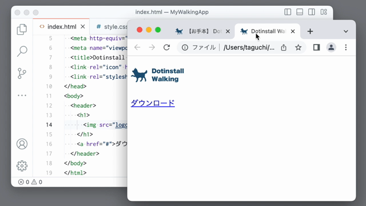The image size is (366, 206).
Task: Click the </html> tag on line 19
Action: point(75,173)
